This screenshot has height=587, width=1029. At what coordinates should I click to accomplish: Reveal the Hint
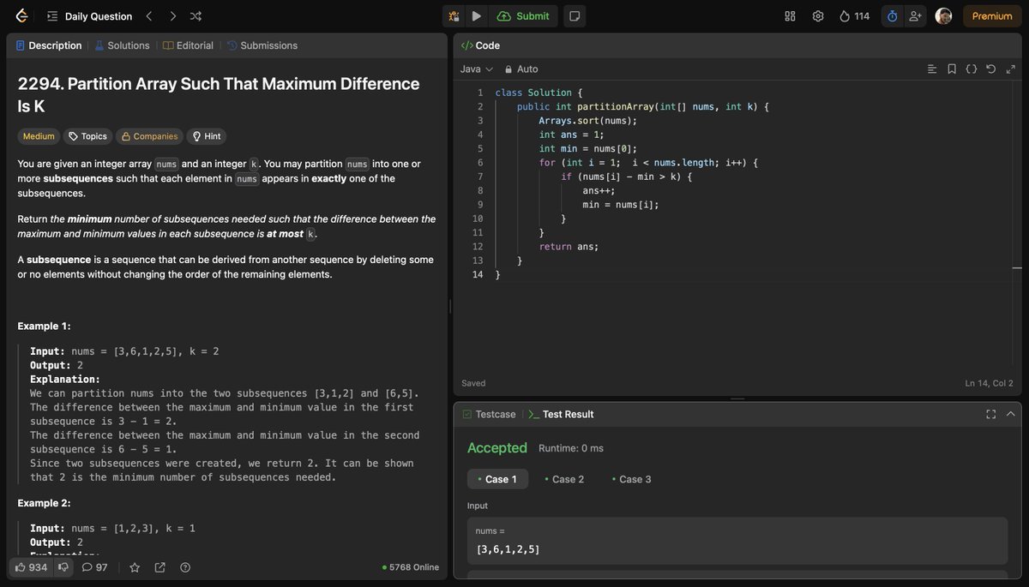pyautogui.click(x=207, y=136)
